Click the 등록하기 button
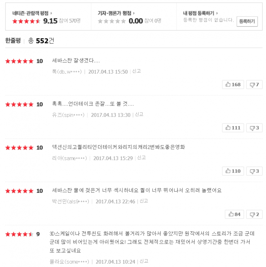This screenshot has width=266, height=267. click(247, 21)
